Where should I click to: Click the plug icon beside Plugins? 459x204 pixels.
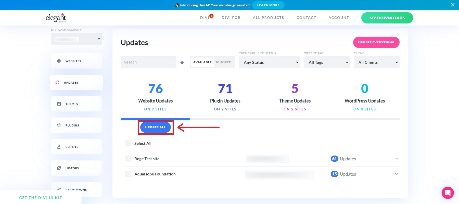59,125
